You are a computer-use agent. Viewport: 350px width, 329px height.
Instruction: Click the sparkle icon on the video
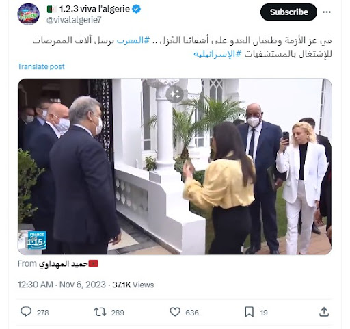[x=174, y=94]
